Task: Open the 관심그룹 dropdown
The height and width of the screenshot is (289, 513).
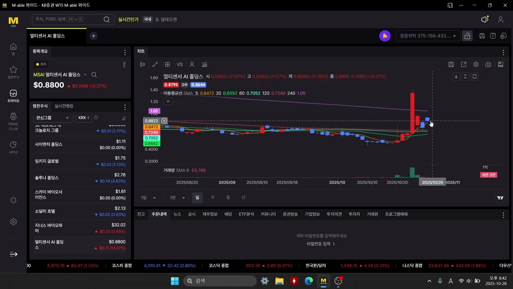Action: point(53,118)
